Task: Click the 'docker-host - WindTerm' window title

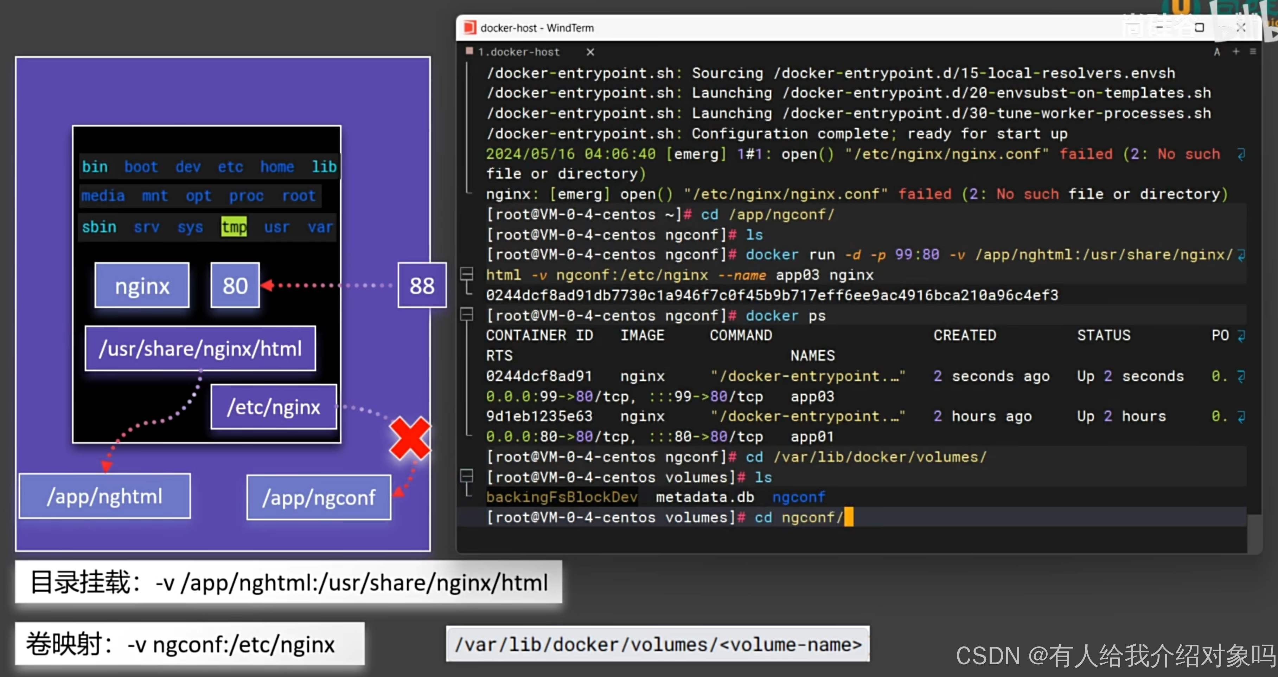Action: click(x=537, y=28)
